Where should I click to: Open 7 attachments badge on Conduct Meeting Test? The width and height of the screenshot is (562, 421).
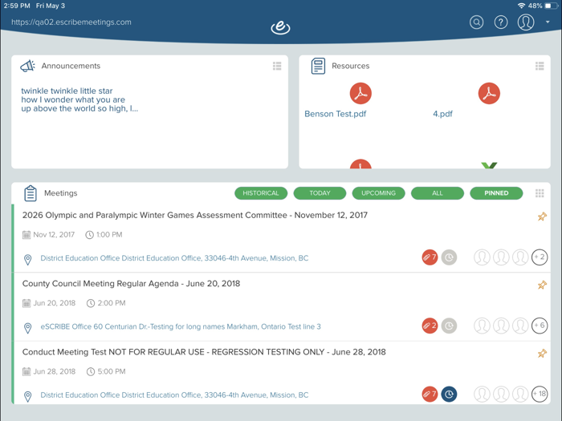click(x=430, y=395)
